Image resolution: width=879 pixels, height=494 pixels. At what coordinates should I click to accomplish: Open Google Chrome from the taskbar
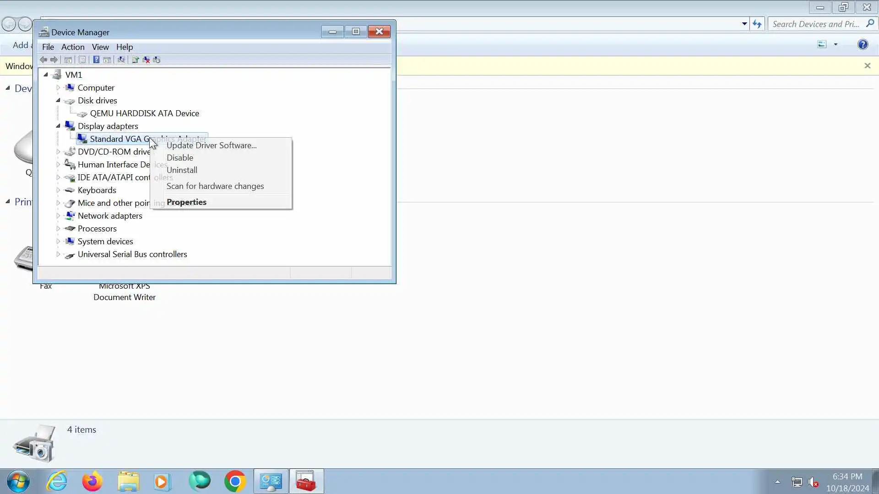235,482
